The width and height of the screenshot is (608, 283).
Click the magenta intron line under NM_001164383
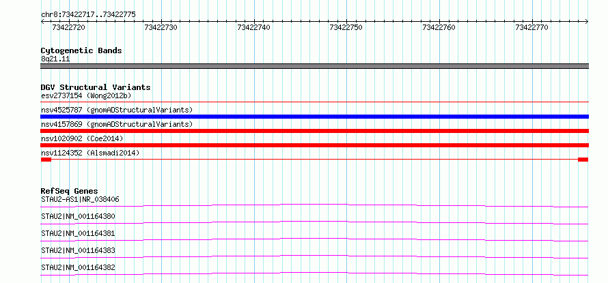[x=314, y=256]
